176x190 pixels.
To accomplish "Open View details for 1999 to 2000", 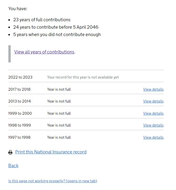I will [x=153, y=113].
